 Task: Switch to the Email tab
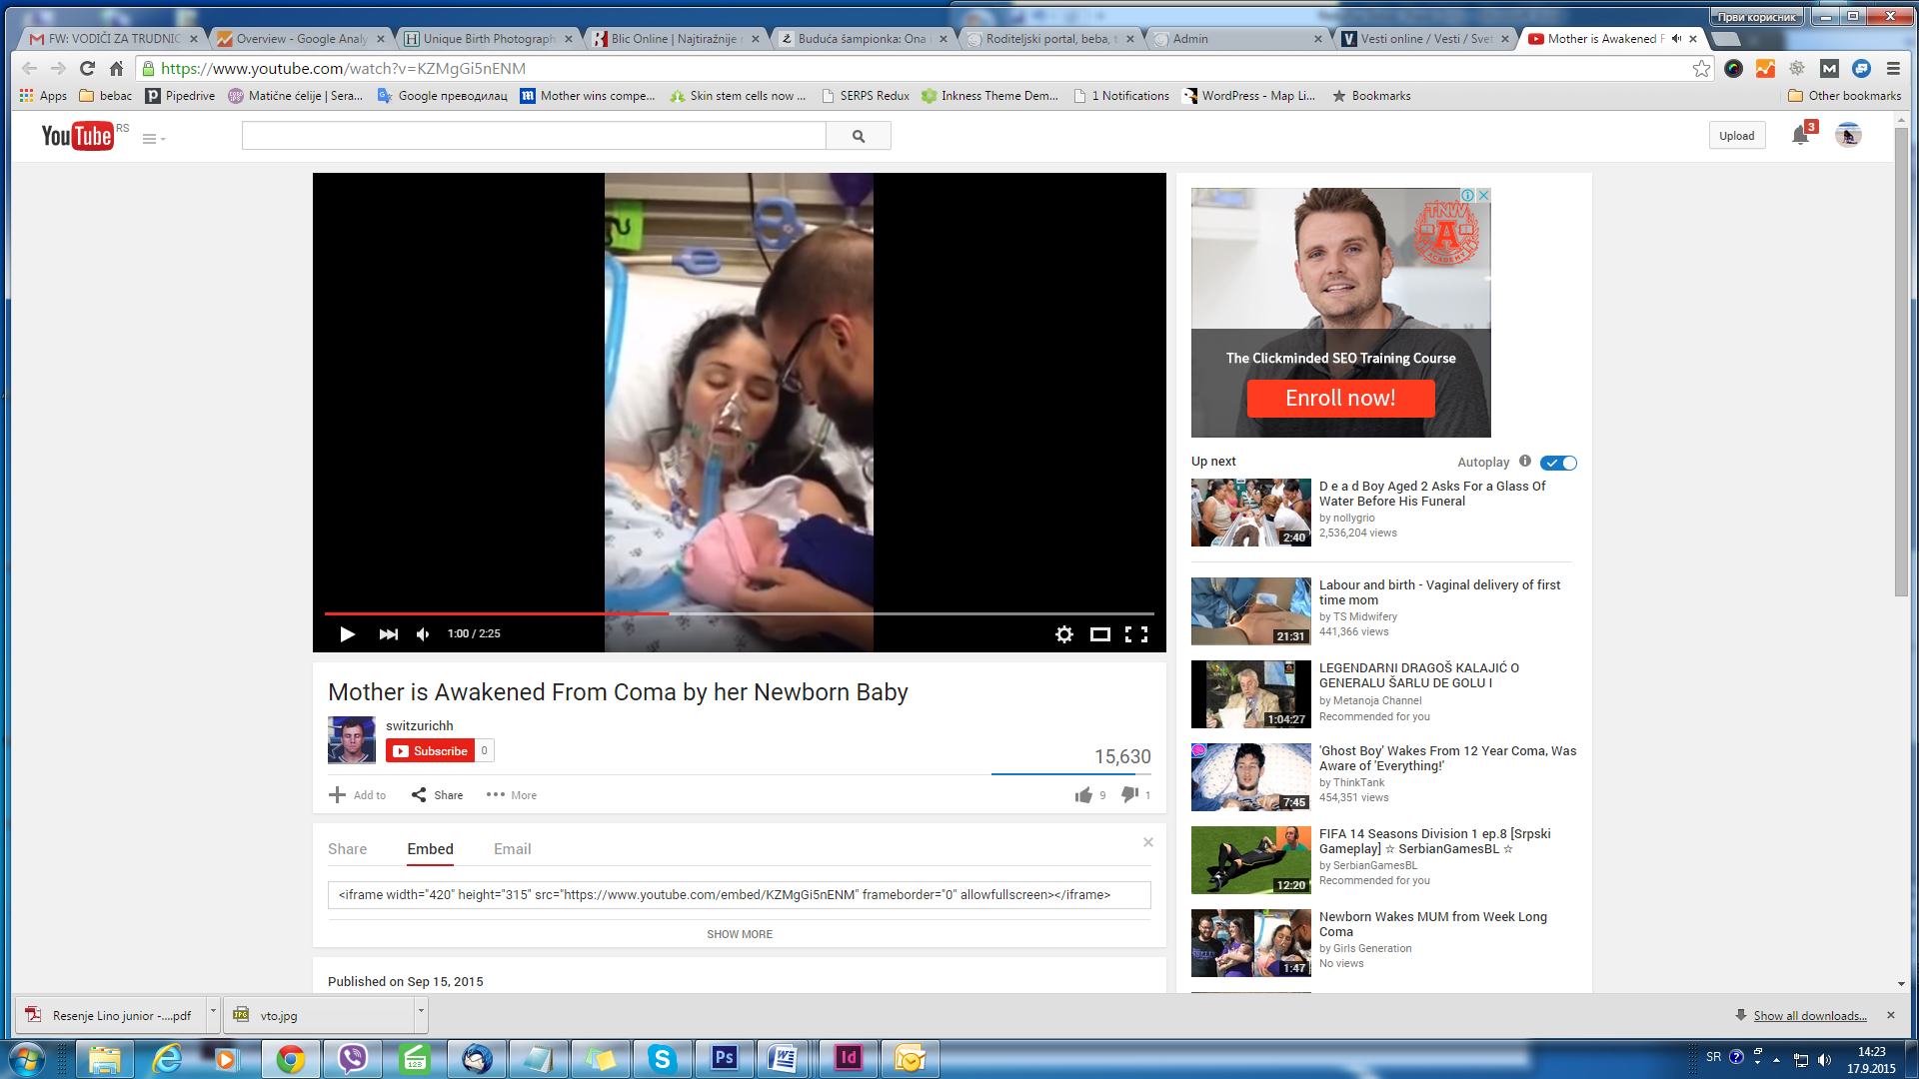[x=512, y=849]
